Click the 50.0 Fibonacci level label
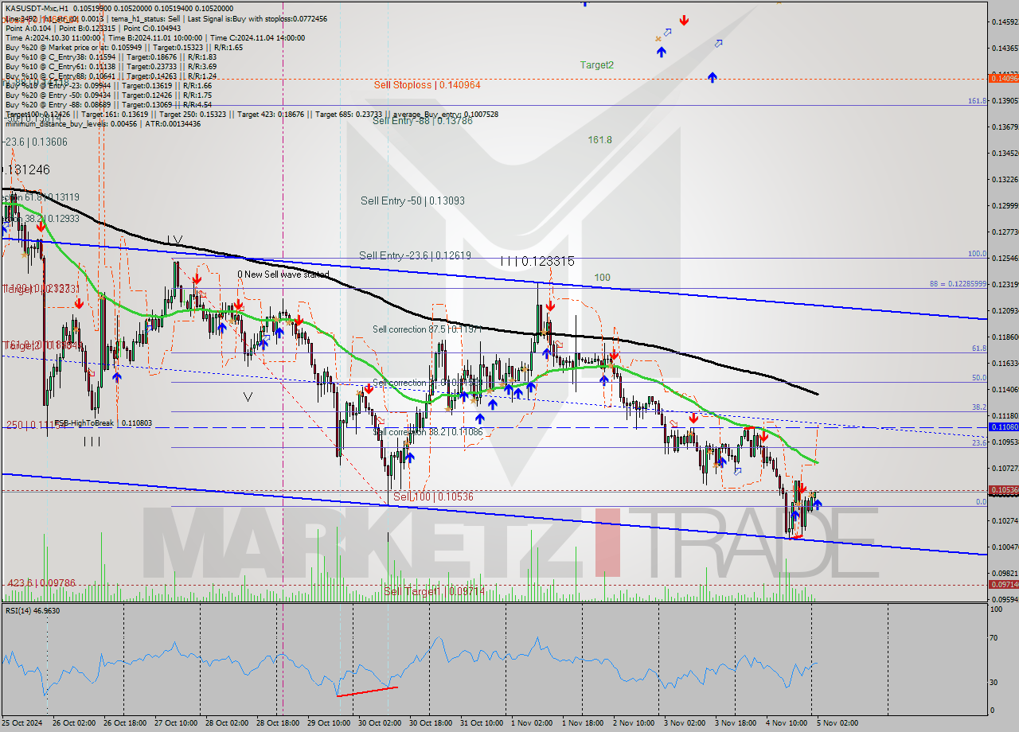1019x732 pixels. click(979, 378)
